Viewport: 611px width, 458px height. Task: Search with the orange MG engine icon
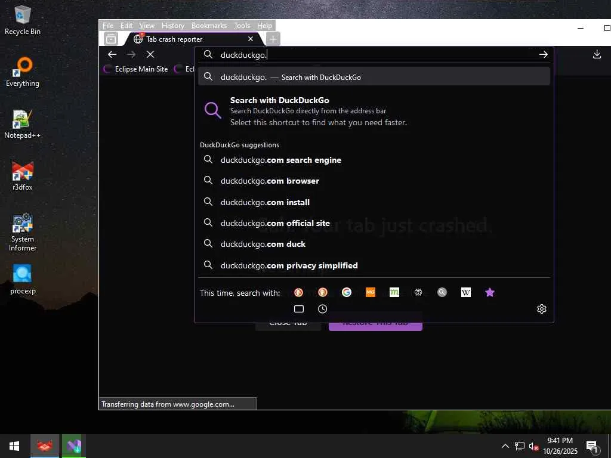coord(370,292)
